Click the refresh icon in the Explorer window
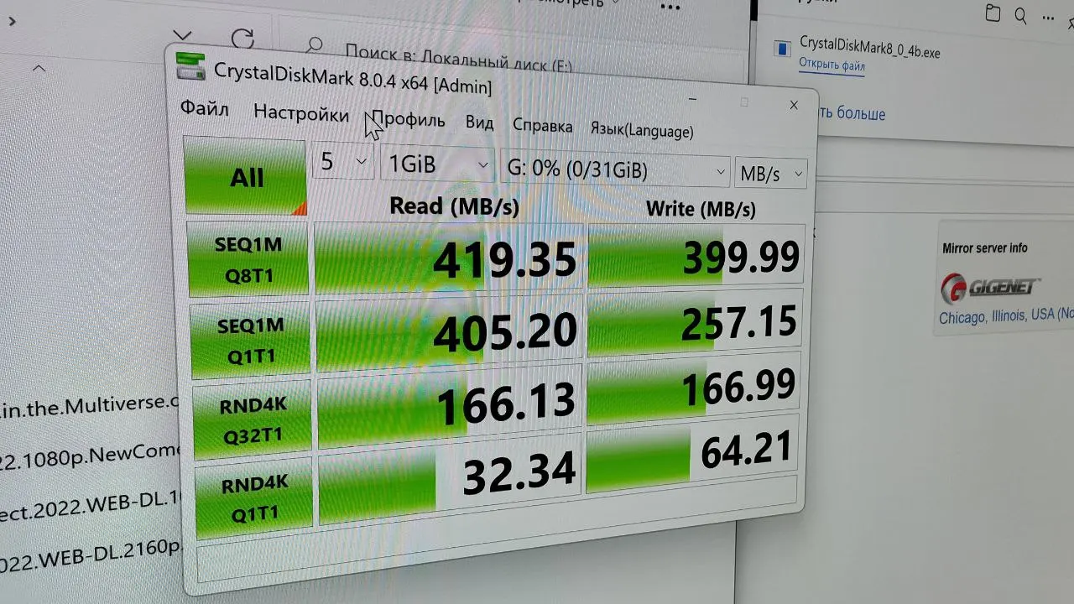The image size is (1074, 604). (242, 39)
